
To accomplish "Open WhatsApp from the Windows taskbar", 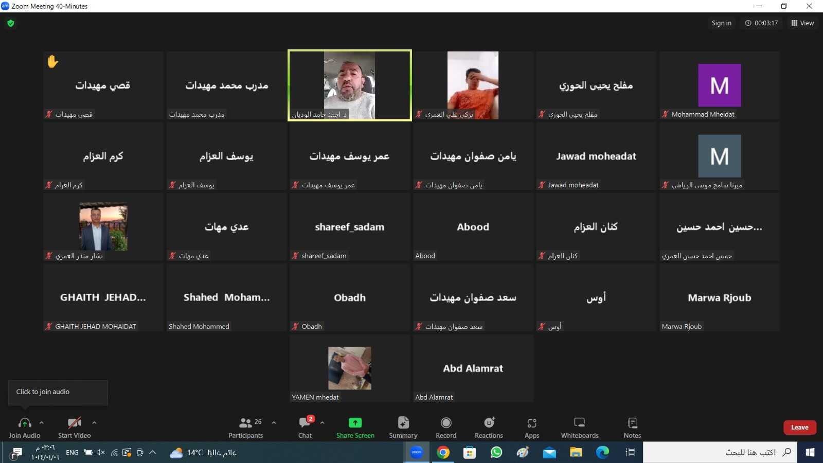I will coord(496,453).
